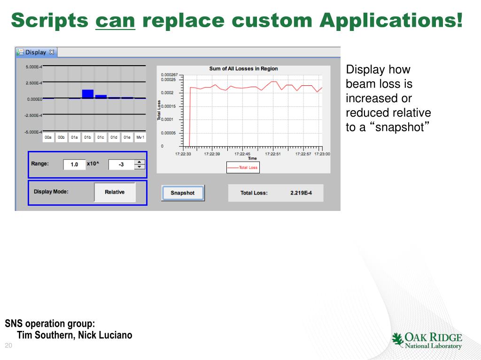The image size is (481, 360).
Task: Click the Total Loss legend entry
Action: click(242, 167)
